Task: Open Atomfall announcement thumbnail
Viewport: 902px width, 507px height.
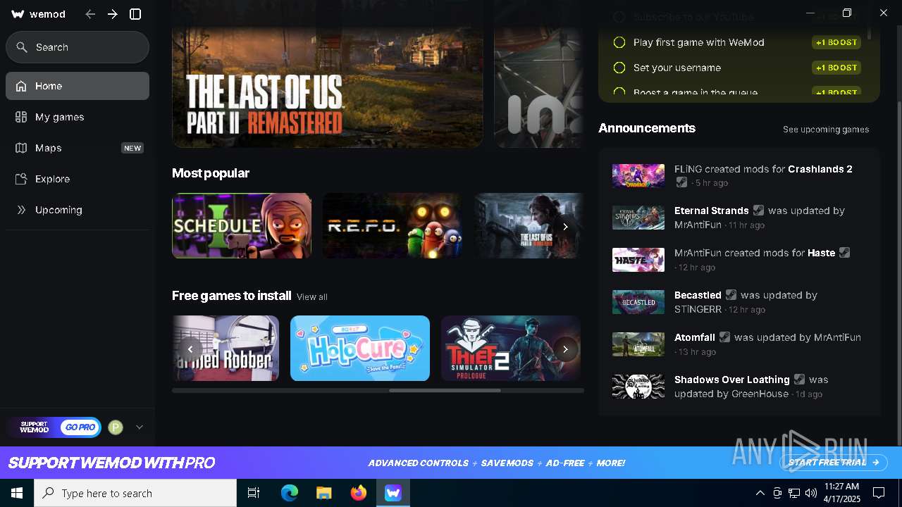Action: [638, 344]
